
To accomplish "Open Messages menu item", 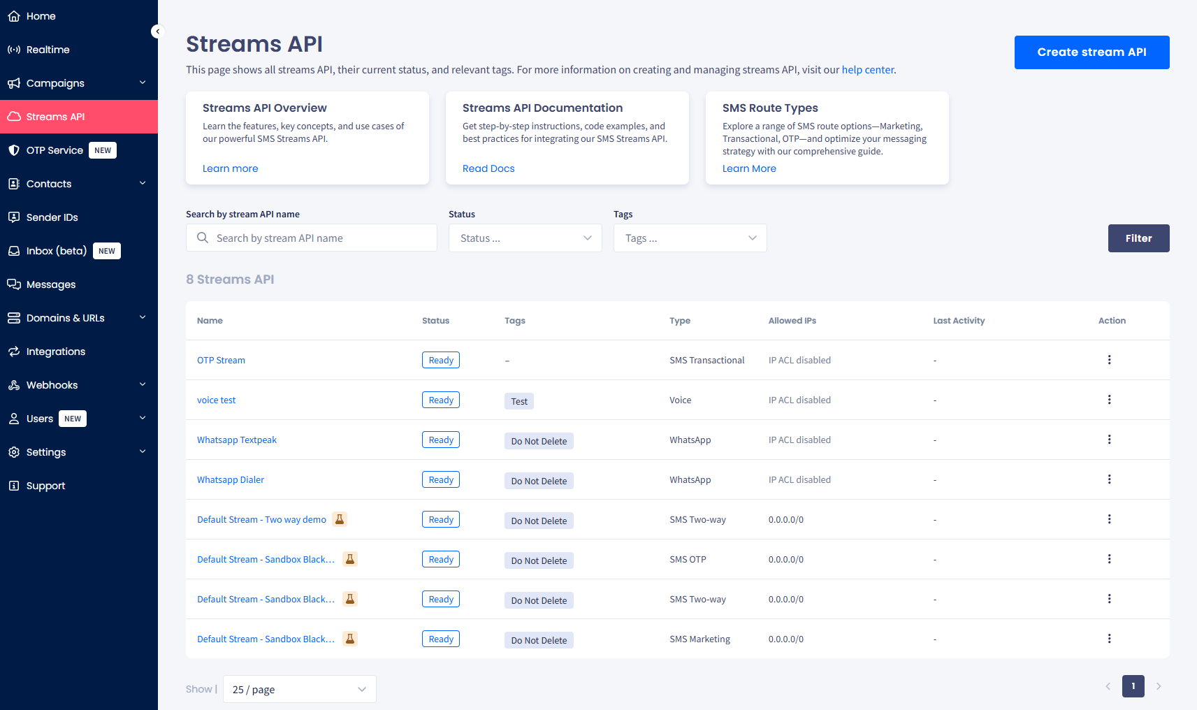I will point(79,284).
